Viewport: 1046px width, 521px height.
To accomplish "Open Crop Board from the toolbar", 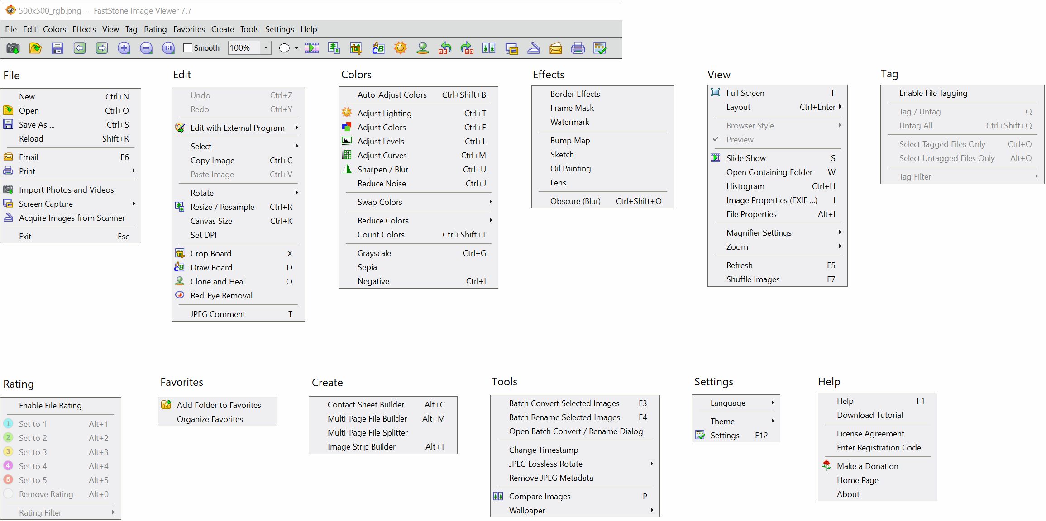I will click(356, 48).
